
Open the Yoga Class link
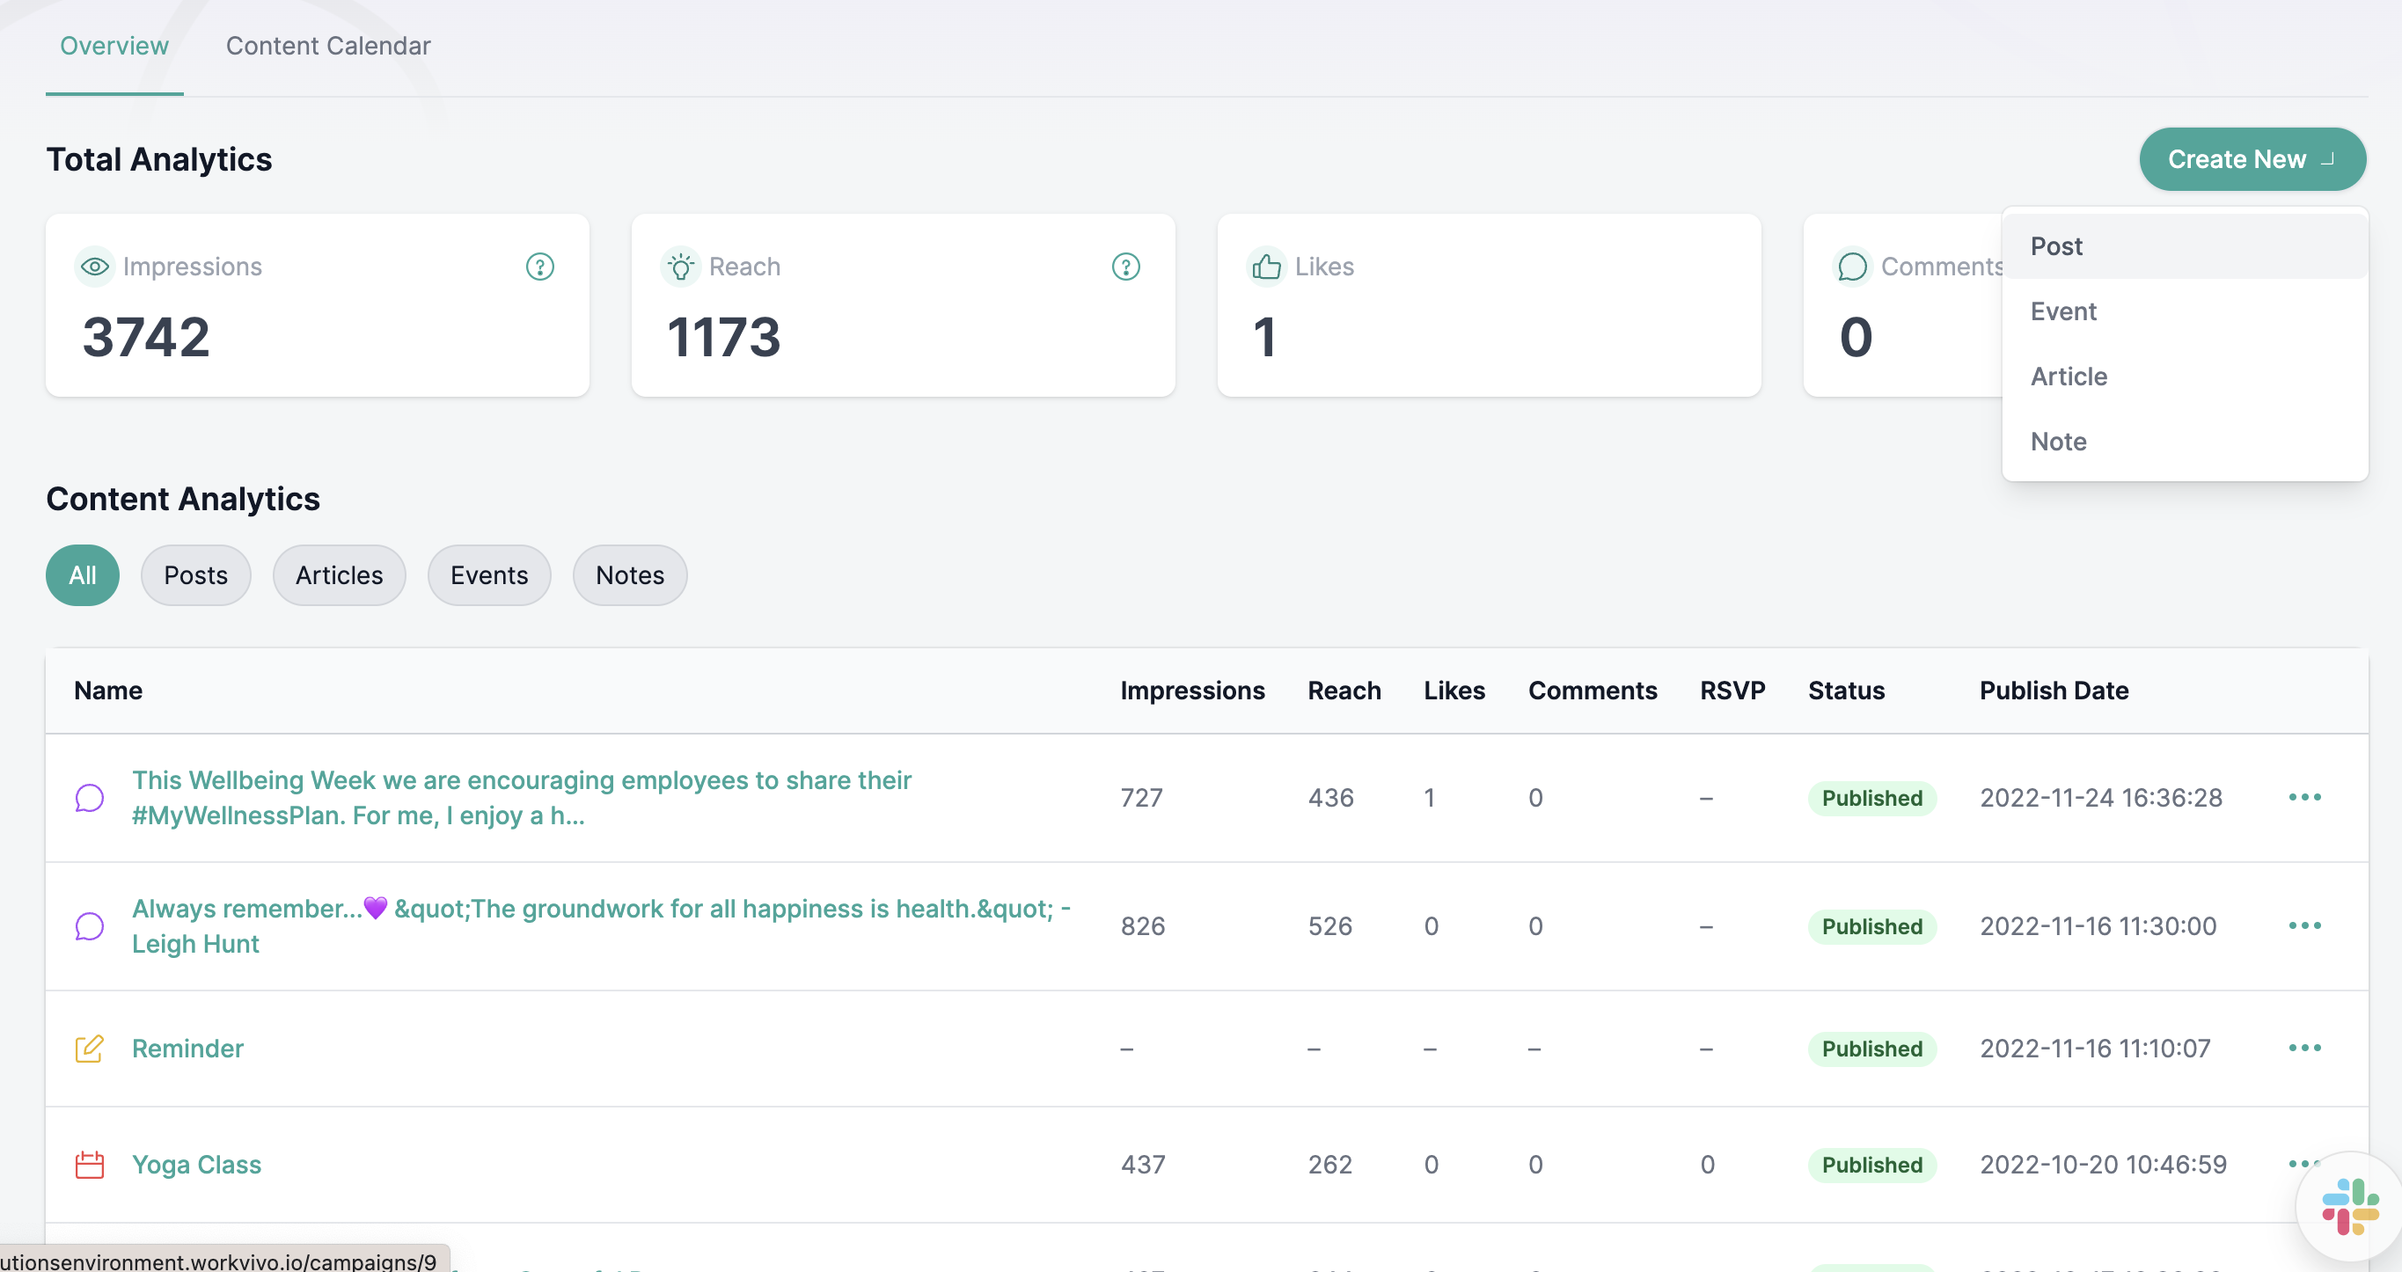(x=197, y=1165)
